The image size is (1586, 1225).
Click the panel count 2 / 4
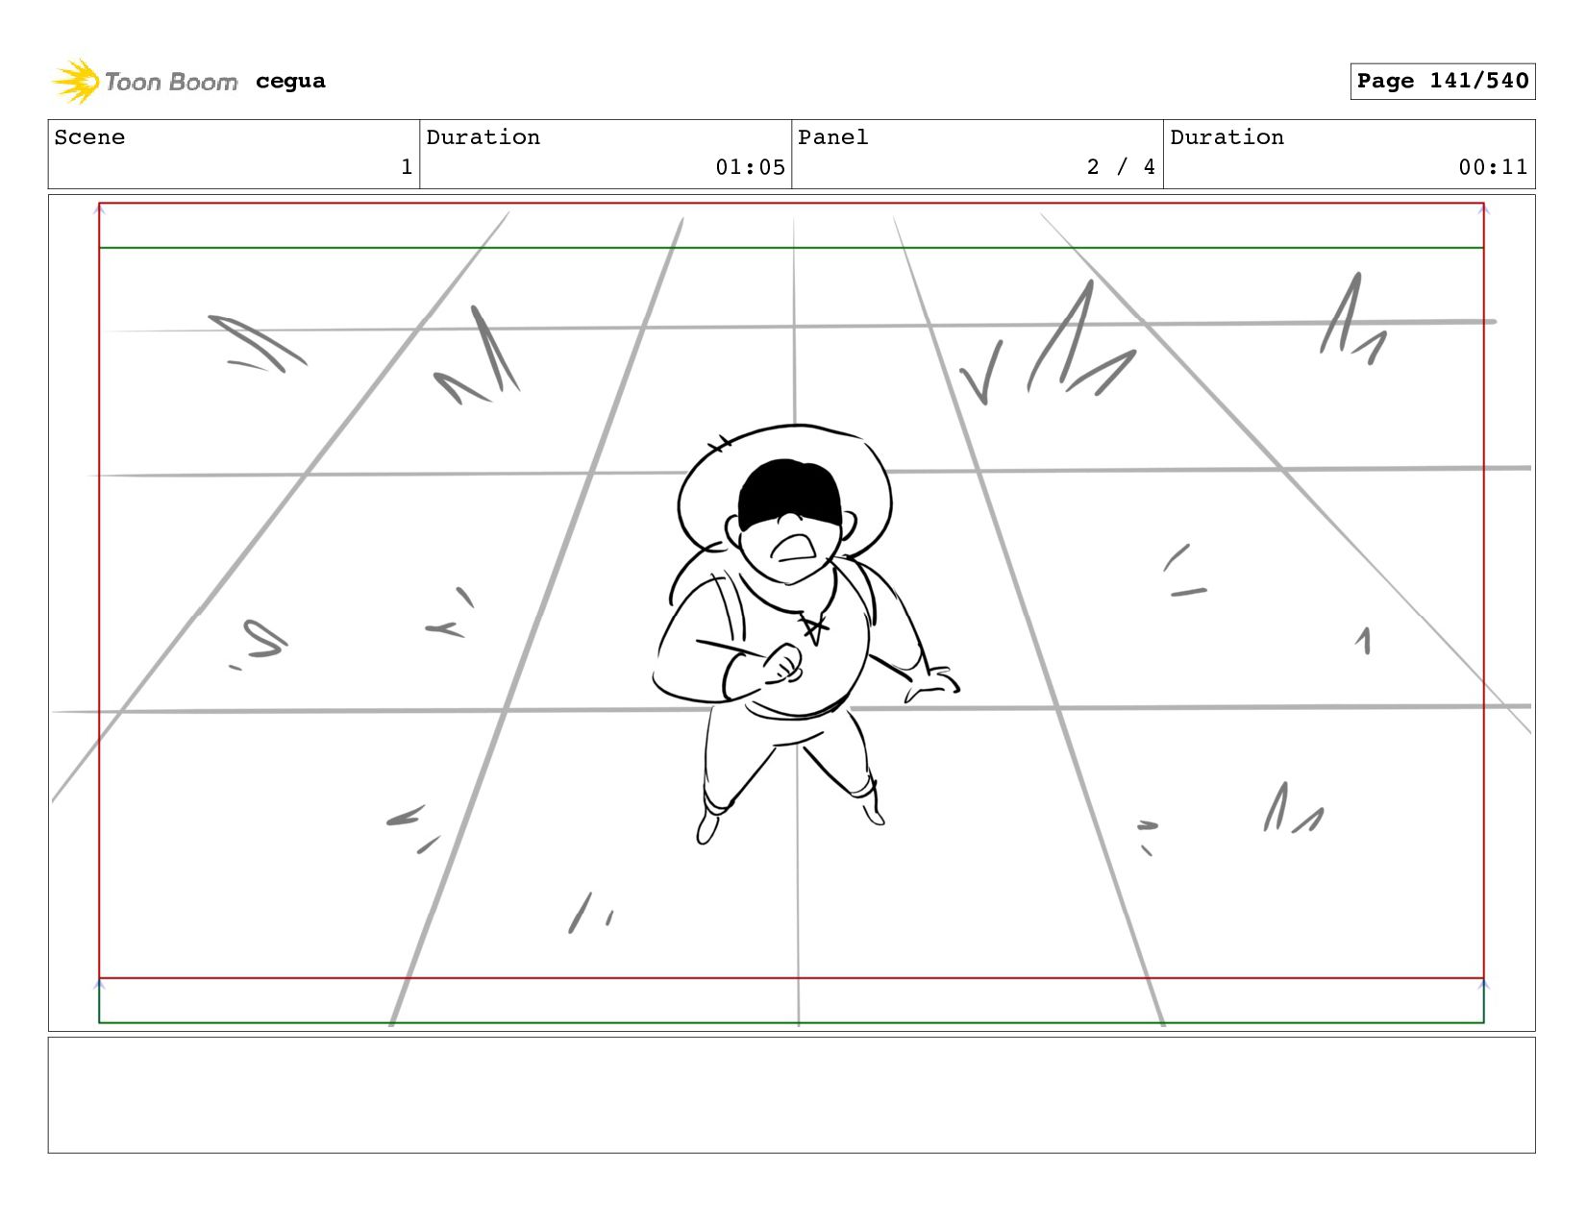(1121, 167)
